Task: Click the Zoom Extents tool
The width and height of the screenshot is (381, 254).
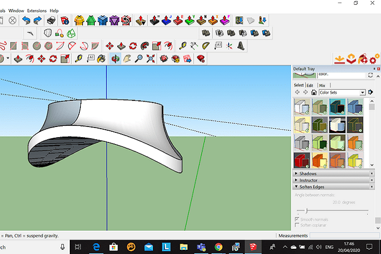Action: point(151,58)
